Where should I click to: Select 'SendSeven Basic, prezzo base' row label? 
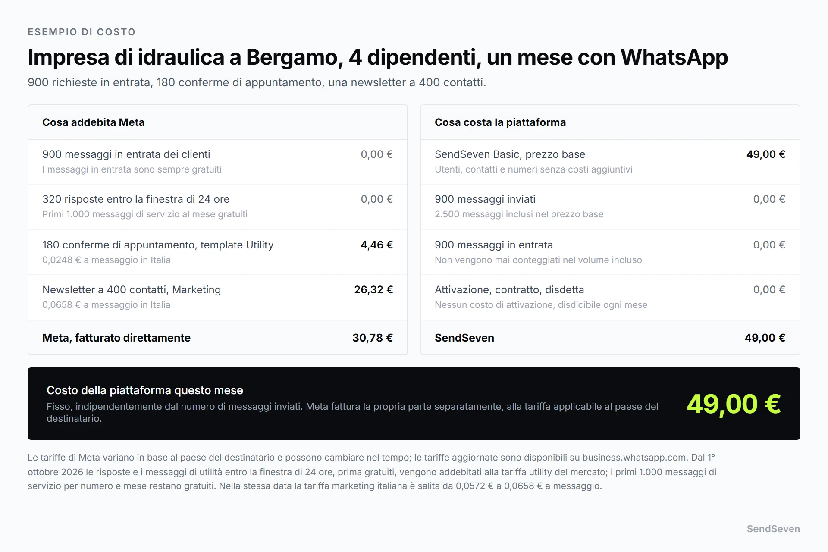(510, 154)
